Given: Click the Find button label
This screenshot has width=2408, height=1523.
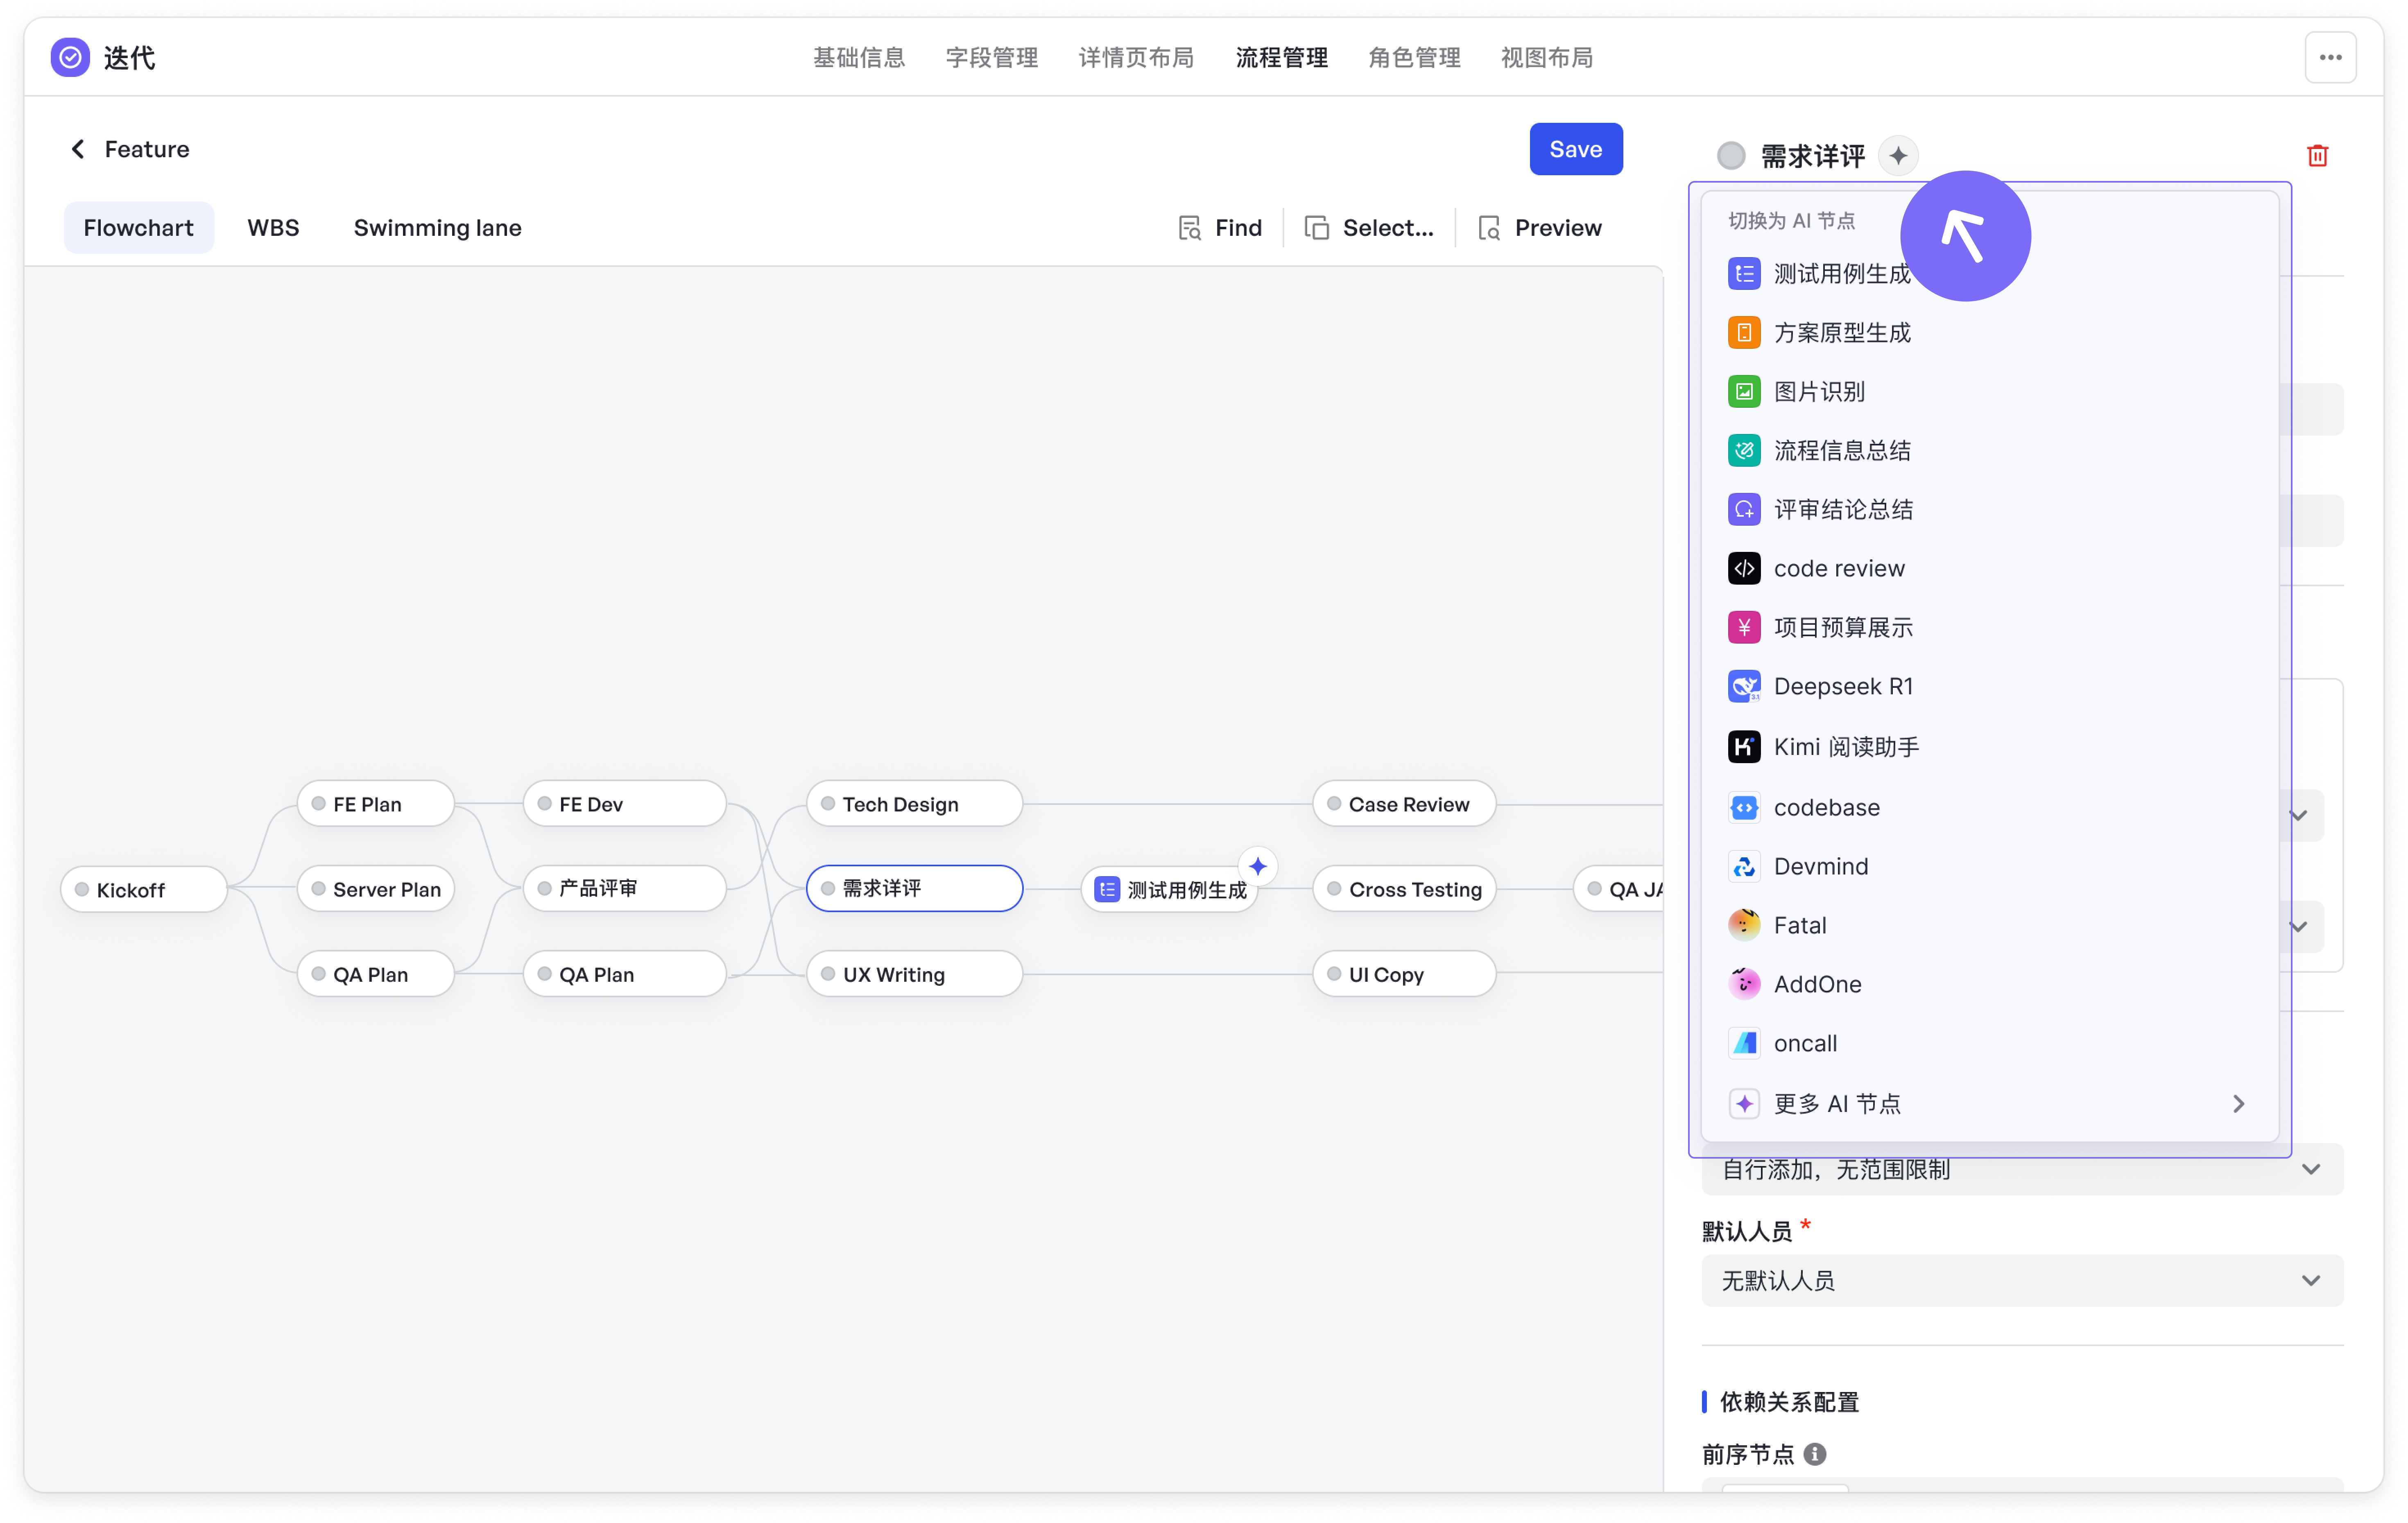Looking at the screenshot, I should point(1238,228).
